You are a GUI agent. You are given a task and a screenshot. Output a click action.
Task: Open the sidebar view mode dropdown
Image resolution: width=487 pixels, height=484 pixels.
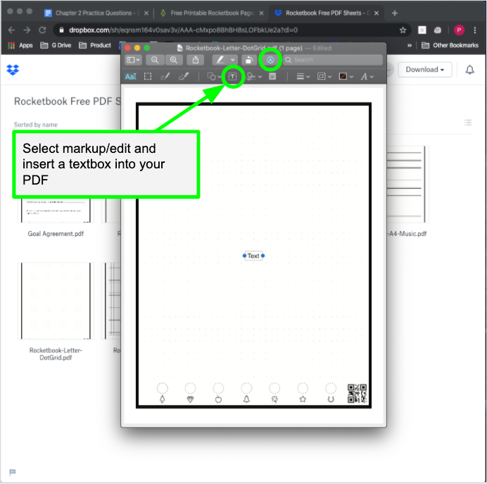(134, 60)
